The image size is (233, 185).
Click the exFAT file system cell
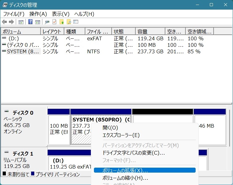tap(95, 38)
